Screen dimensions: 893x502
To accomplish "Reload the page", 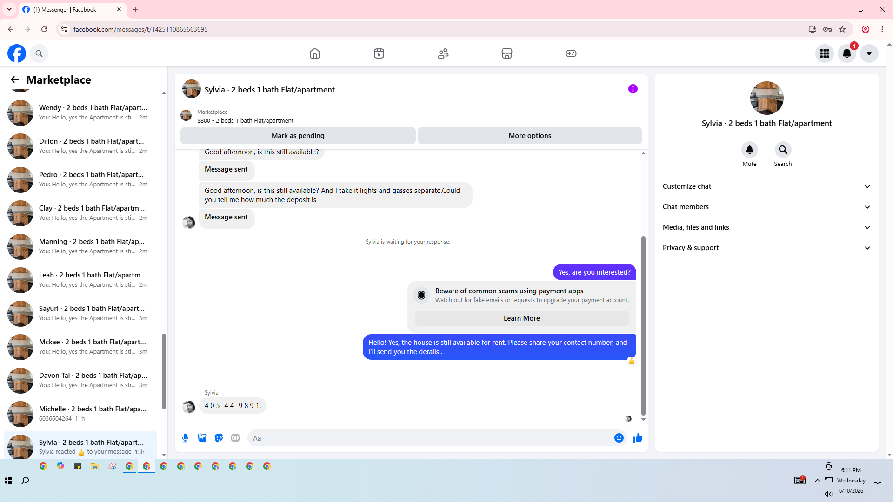I will click(44, 29).
